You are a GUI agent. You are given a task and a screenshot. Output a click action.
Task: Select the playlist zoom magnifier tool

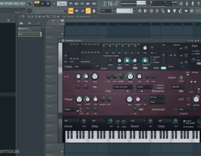point(55,16)
